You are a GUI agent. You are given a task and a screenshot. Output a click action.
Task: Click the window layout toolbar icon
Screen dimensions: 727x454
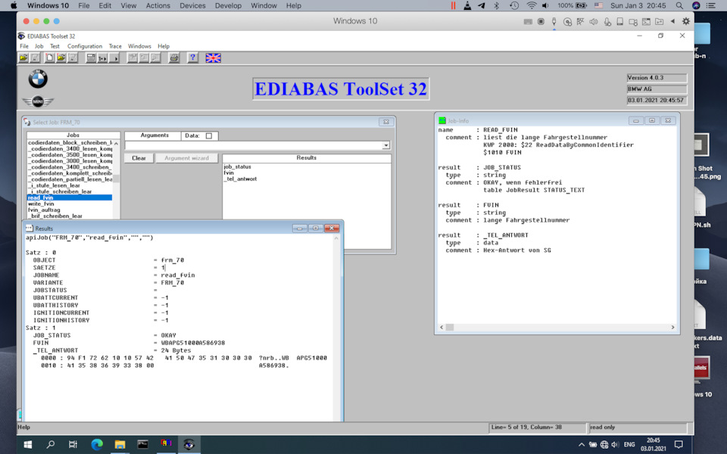(x=91, y=58)
